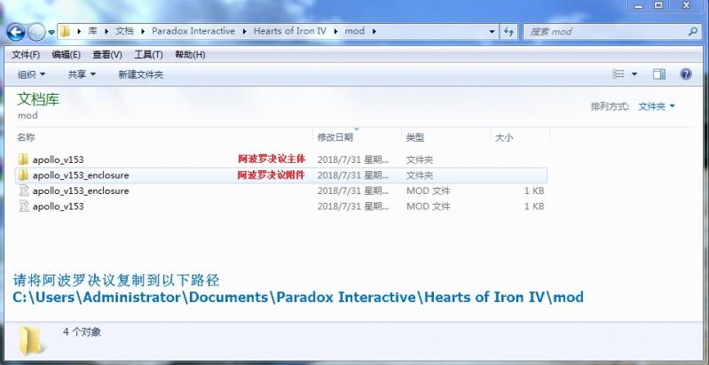The height and width of the screenshot is (365, 709).
Task: Open 排列方式 文件夹 dropdown
Action: pyautogui.click(x=656, y=106)
